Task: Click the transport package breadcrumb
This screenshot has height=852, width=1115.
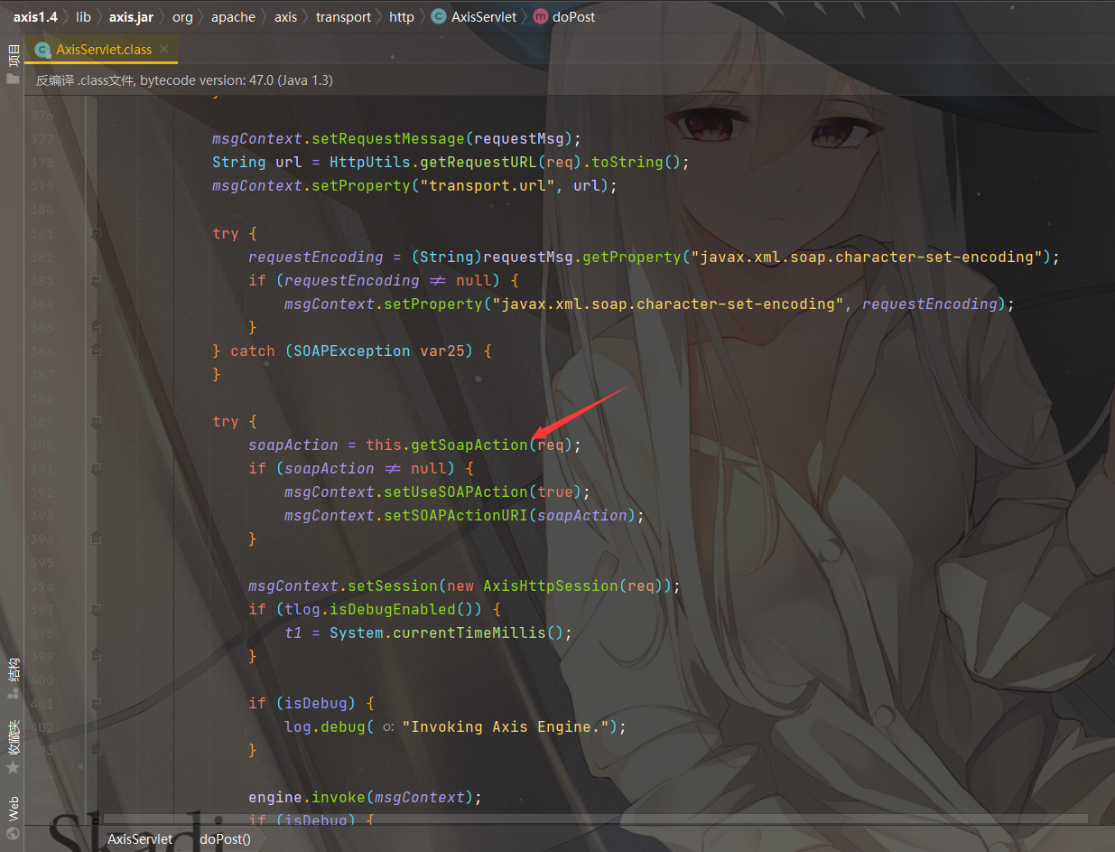Action: coord(343,16)
